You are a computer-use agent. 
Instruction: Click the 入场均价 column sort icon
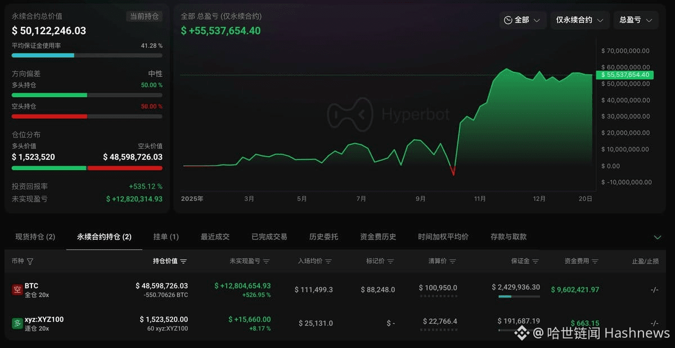(x=328, y=262)
